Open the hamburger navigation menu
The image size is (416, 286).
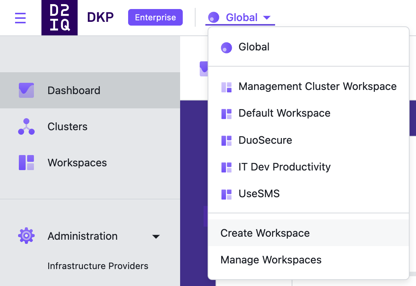coord(20,18)
